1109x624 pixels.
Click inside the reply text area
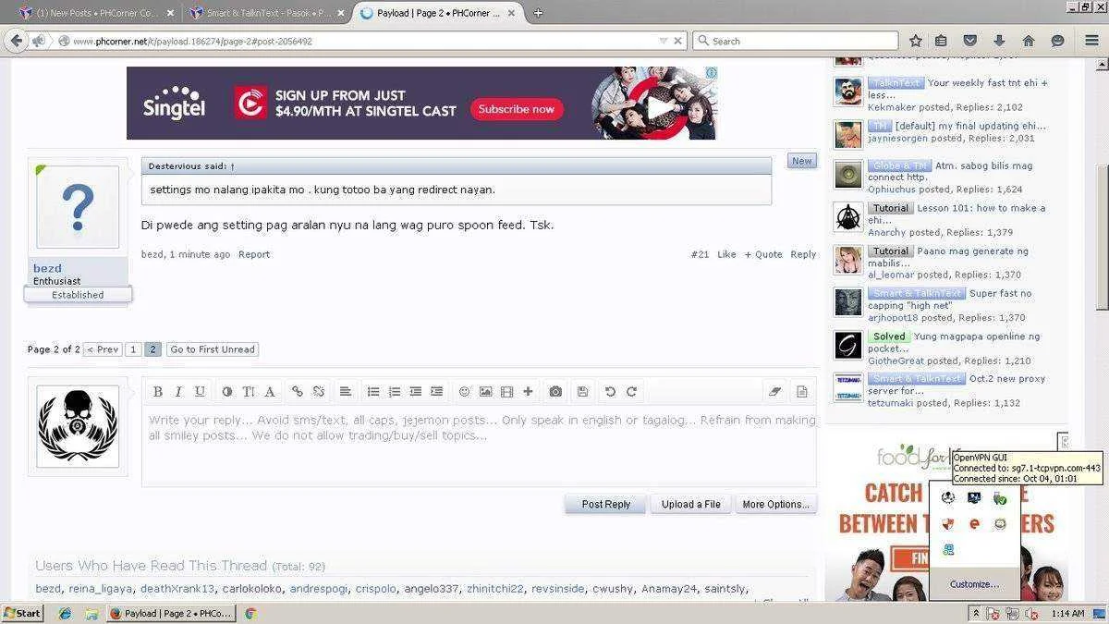pyautogui.click(x=479, y=446)
